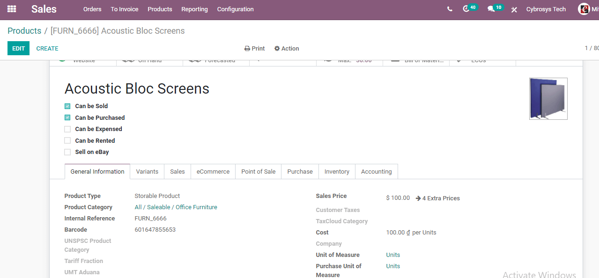This screenshot has width=599, height=278.
Task: Select the General Information tab
Action: pyautogui.click(x=97, y=172)
